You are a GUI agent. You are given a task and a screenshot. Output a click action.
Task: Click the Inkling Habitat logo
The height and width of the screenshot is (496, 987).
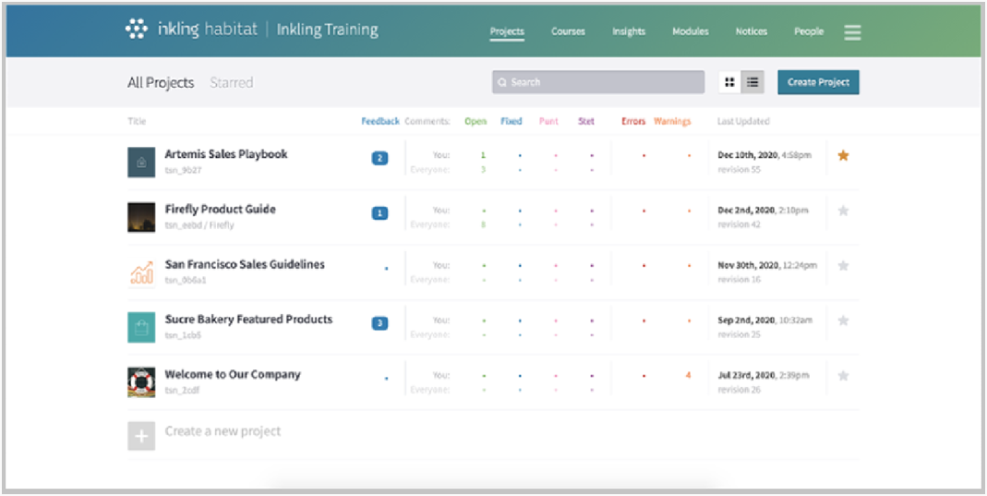tap(191, 30)
